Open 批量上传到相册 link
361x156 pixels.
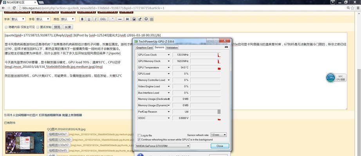[72, 115]
